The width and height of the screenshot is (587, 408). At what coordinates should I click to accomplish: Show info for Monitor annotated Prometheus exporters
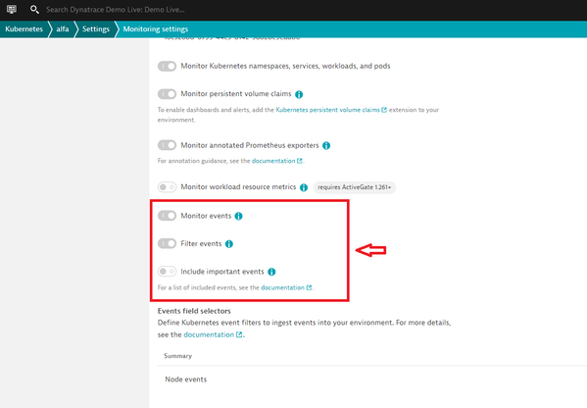coord(326,146)
